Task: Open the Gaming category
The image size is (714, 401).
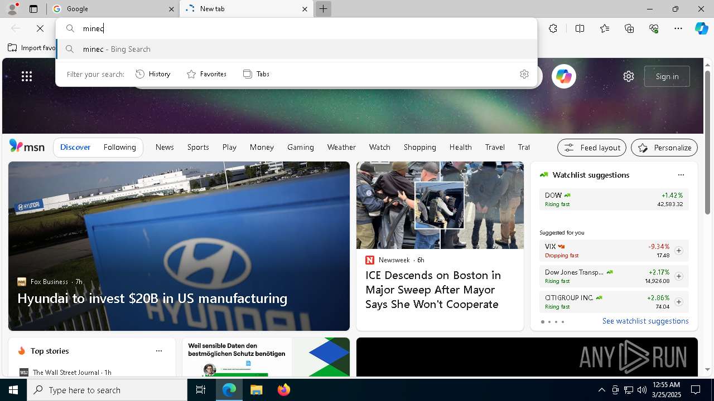Action: (301, 147)
